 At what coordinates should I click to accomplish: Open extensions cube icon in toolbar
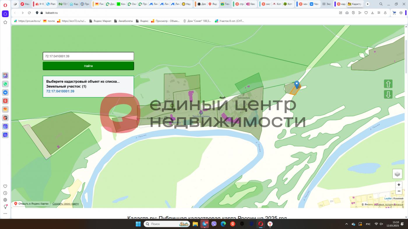[401, 13]
